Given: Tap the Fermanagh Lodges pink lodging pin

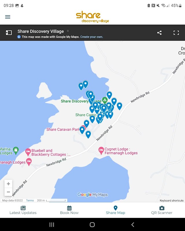Looking at the screenshot, I should tap(29, 161).
